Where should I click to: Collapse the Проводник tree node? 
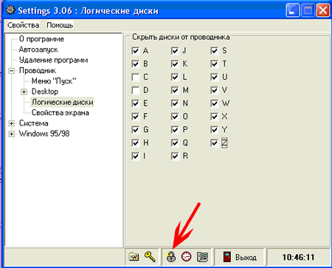coord(11,71)
